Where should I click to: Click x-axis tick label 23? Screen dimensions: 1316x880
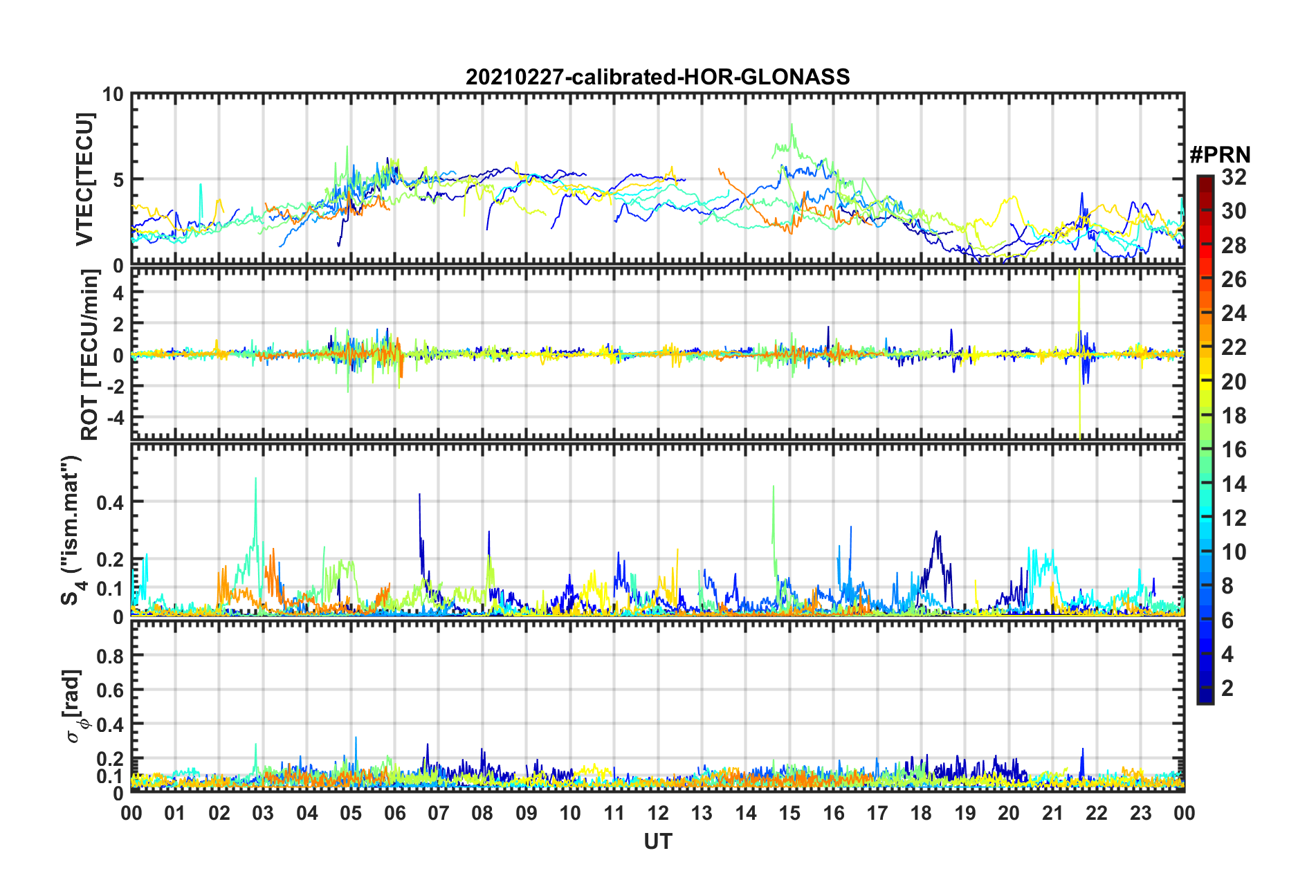(1141, 813)
